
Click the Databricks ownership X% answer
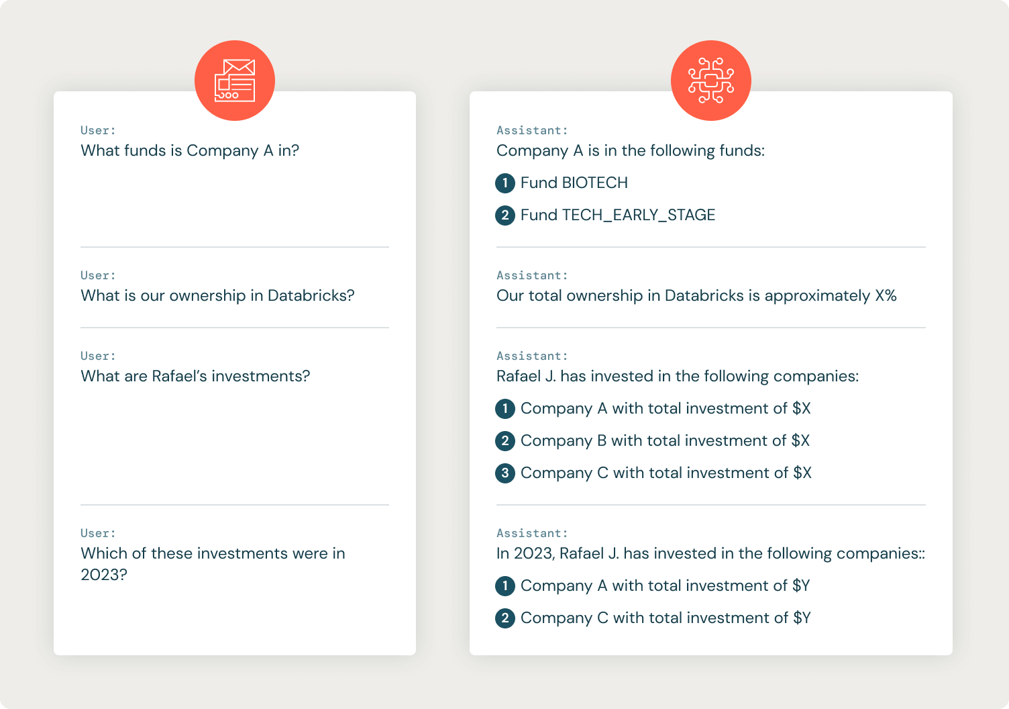(x=696, y=295)
